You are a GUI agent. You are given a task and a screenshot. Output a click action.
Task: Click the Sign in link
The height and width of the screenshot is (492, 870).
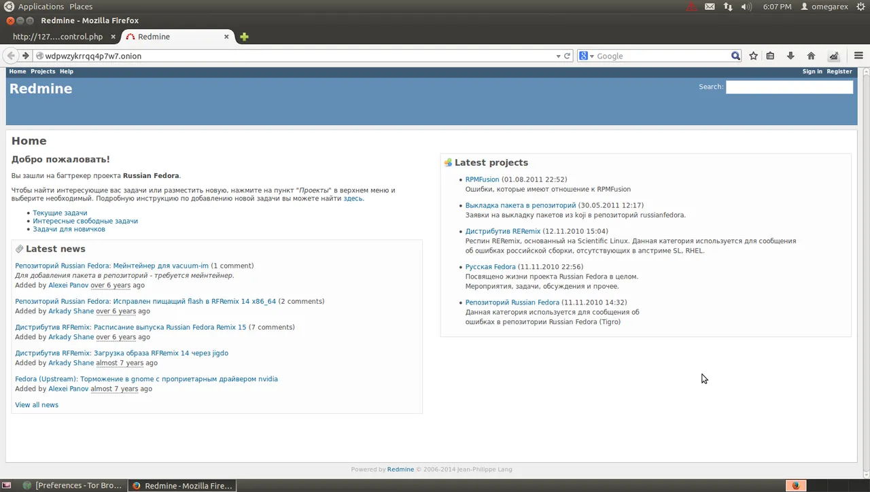click(812, 71)
